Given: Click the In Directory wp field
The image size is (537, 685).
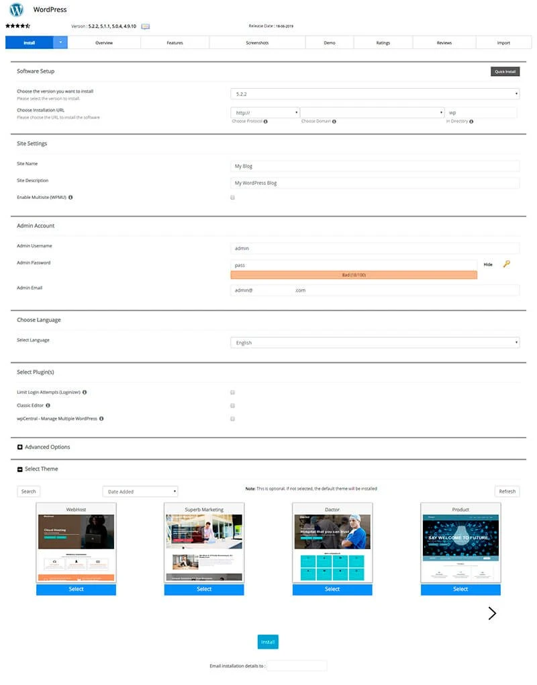Looking at the screenshot, I should (481, 113).
